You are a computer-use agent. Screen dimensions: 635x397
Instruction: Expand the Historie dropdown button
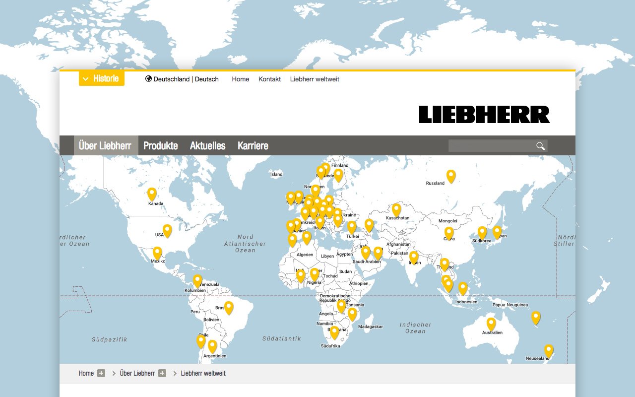(x=101, y=78)
